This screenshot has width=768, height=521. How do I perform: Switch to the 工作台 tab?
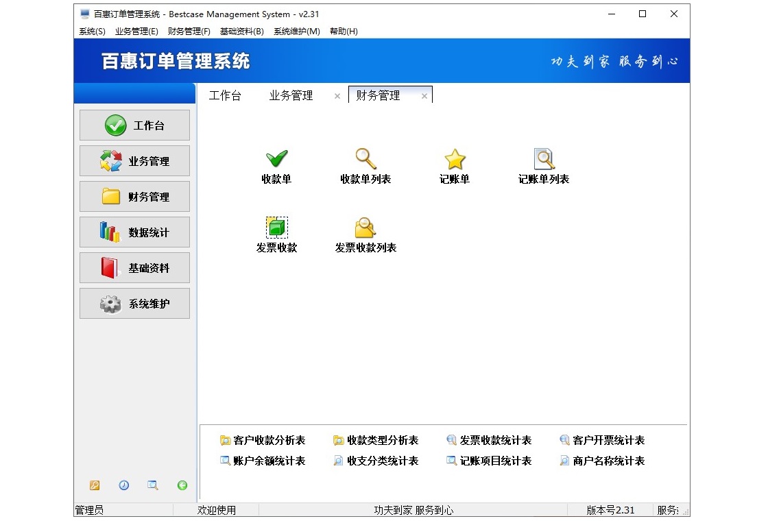(x=226, y=96)
